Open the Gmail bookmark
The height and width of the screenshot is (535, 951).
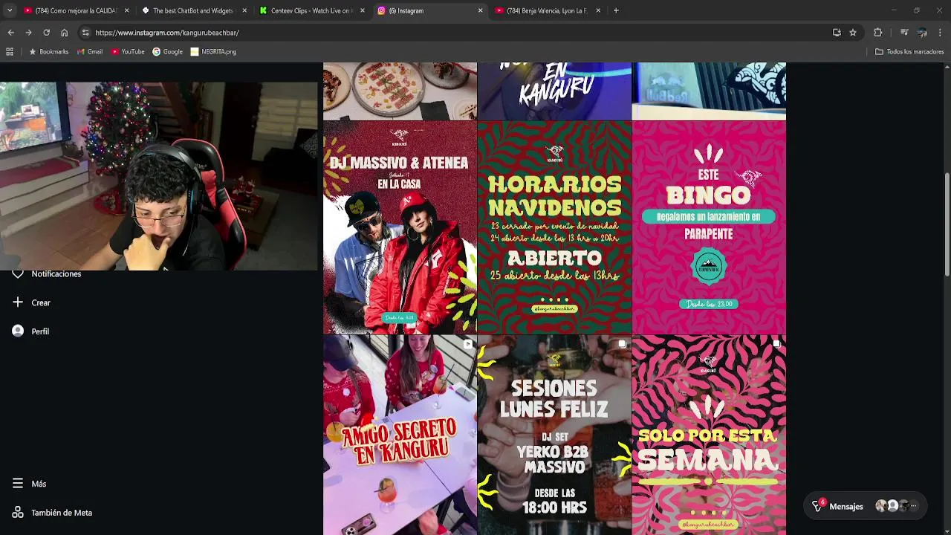click(x=90, y=51)
